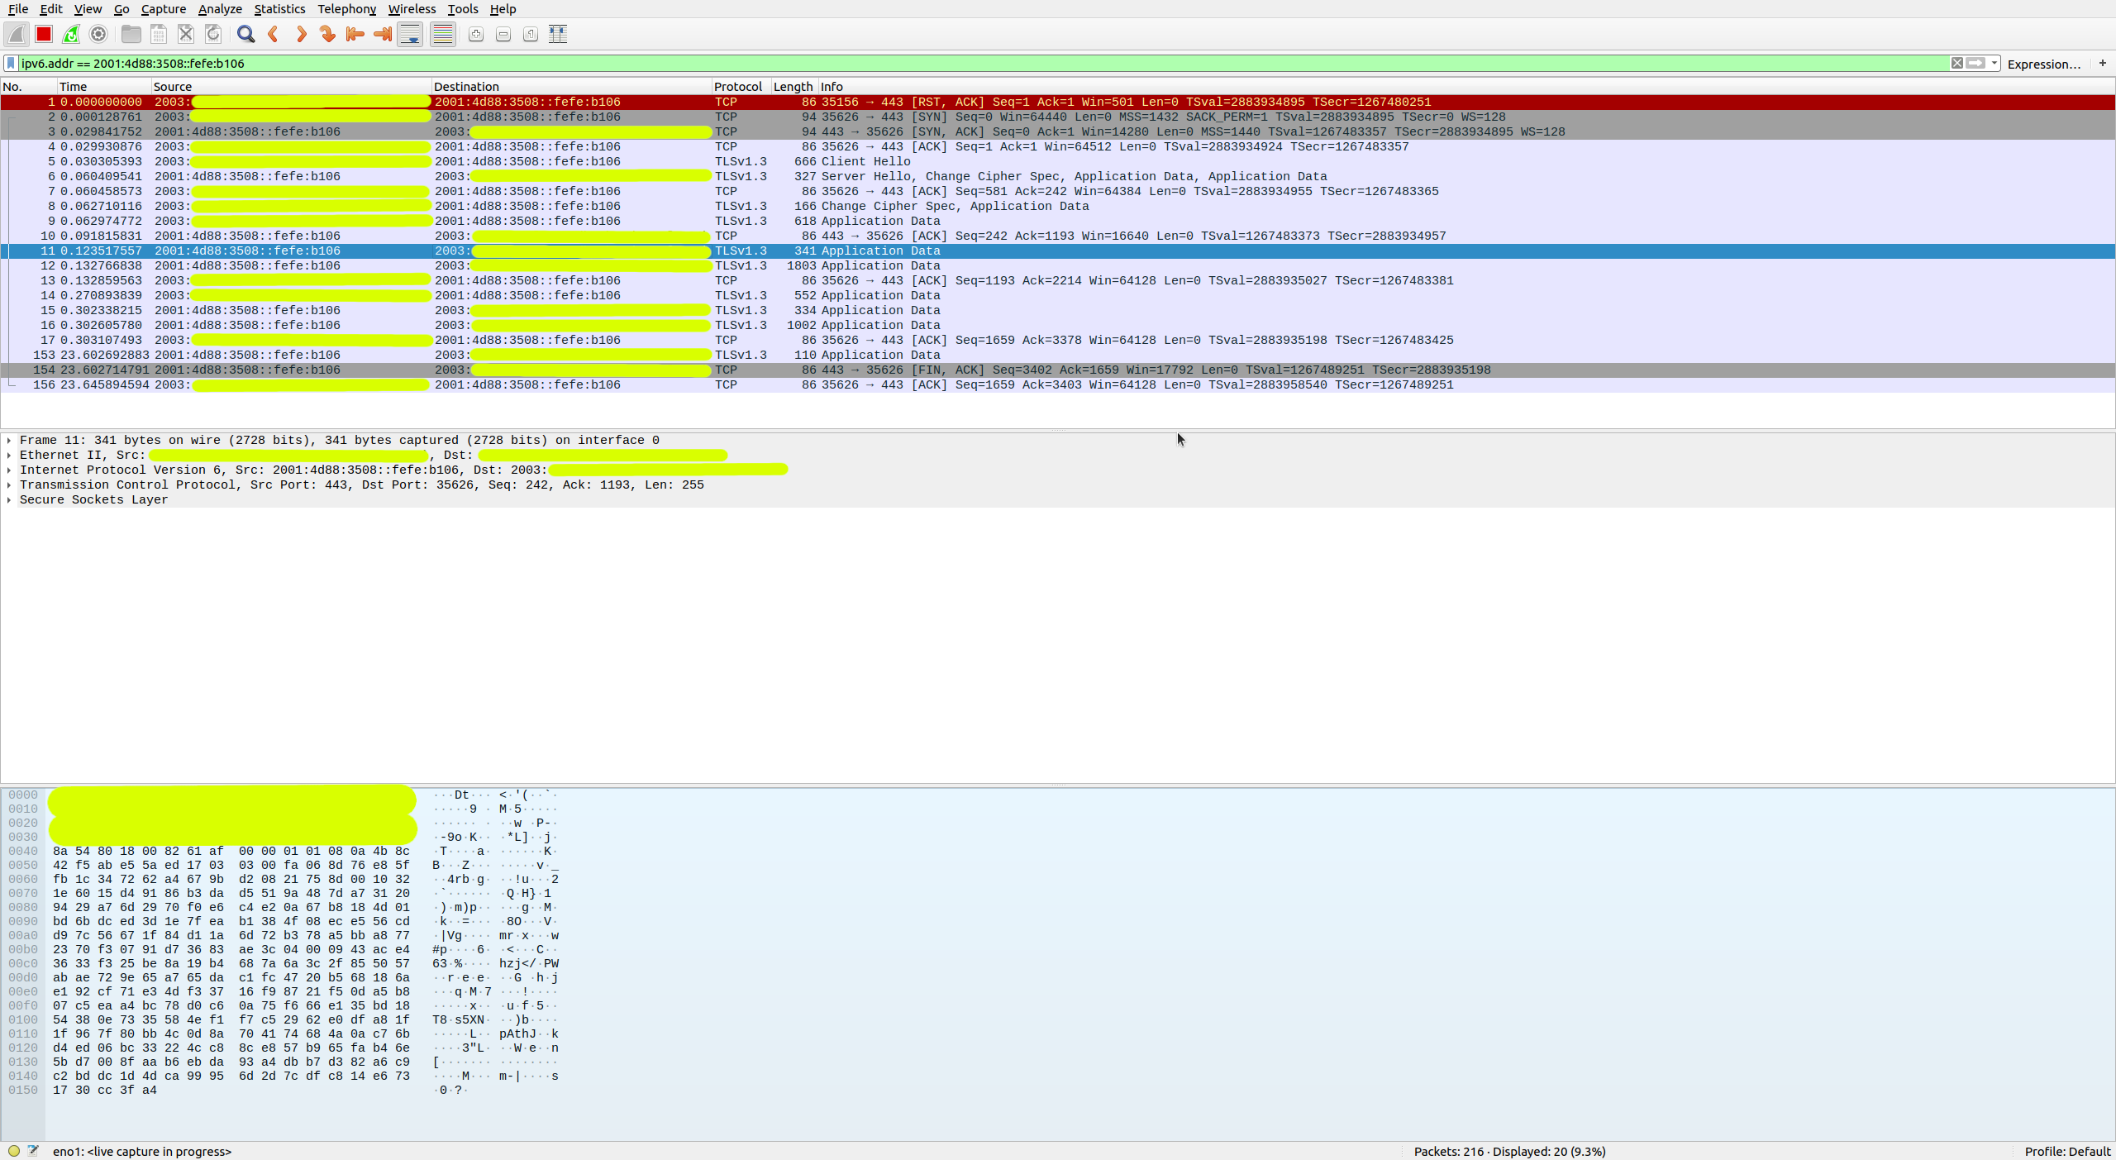This screenshot has width=2116, height=1160.
Task: Toggle auto-scroll during live capture
Action: tap(410, 34)
